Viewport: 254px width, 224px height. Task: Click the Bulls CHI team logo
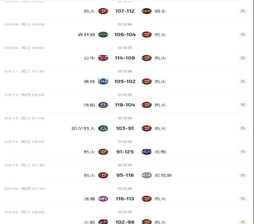103,58
